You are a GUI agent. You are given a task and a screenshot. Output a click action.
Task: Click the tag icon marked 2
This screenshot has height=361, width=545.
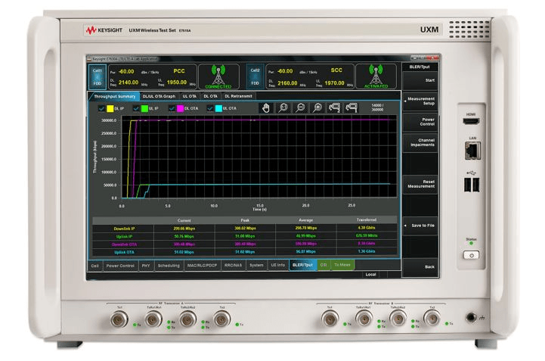tap(334, 108)
